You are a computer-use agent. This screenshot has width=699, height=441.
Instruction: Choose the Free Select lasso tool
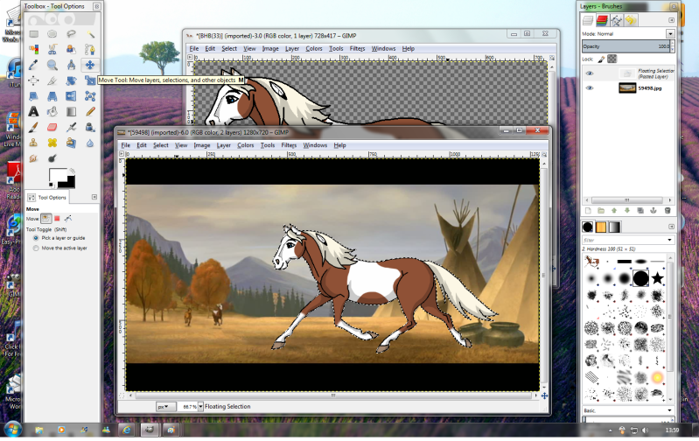(71, 34)
